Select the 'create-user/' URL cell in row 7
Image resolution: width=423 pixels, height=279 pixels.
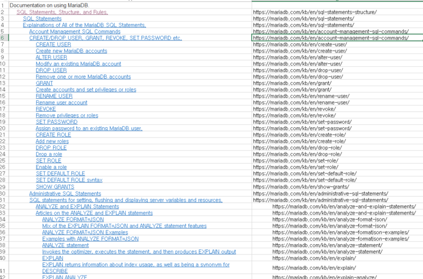point(337,45)
